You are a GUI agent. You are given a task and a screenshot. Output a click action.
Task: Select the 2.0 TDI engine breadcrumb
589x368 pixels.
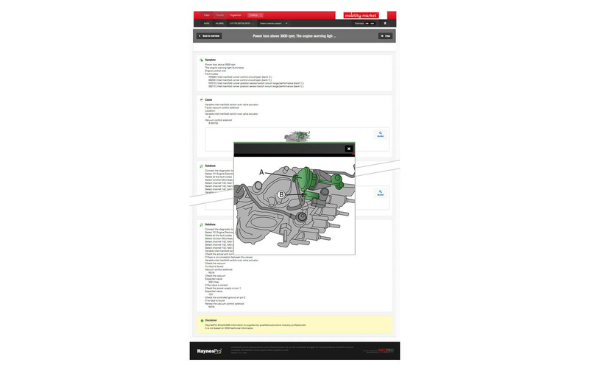point(241,24)
